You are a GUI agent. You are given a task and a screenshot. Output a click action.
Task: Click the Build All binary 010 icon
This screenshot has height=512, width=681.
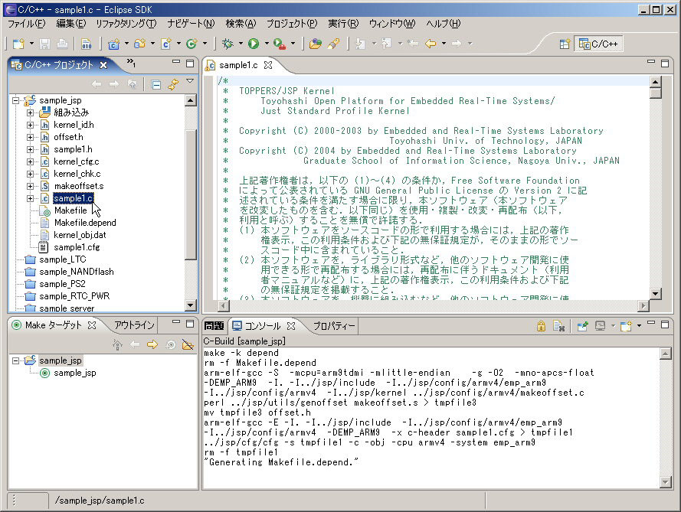87,44
